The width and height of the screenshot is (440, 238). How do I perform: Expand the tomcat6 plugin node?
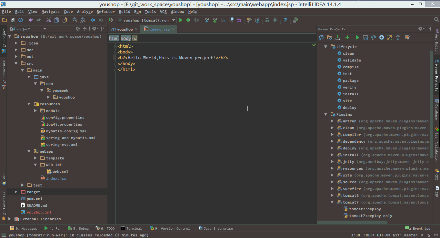tap(332, 195)
